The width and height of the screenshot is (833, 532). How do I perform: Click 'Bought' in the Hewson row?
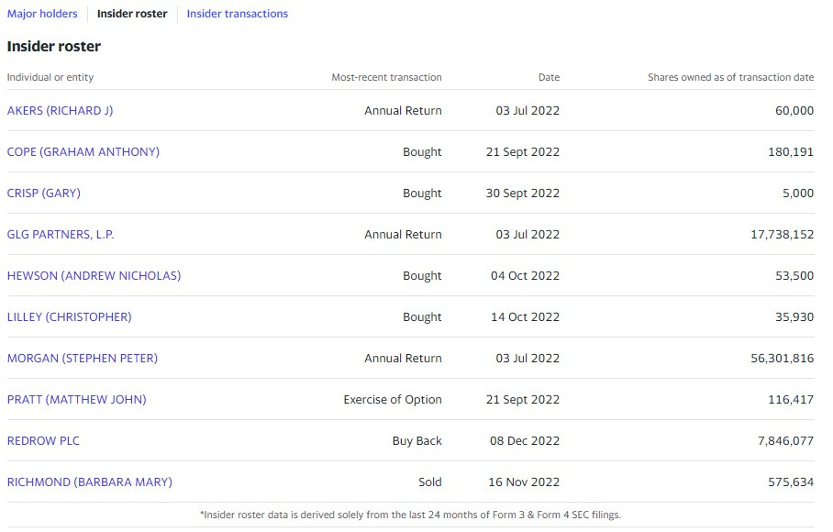coord(422,275)
